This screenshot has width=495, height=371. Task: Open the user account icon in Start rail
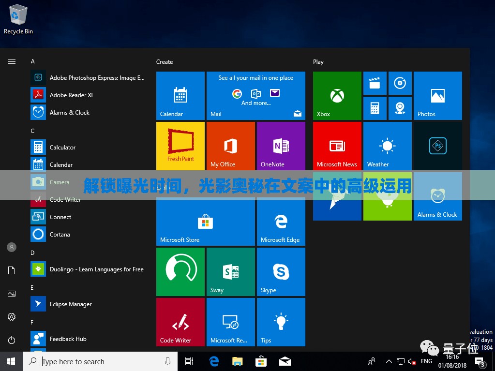[x=12, y=247]
